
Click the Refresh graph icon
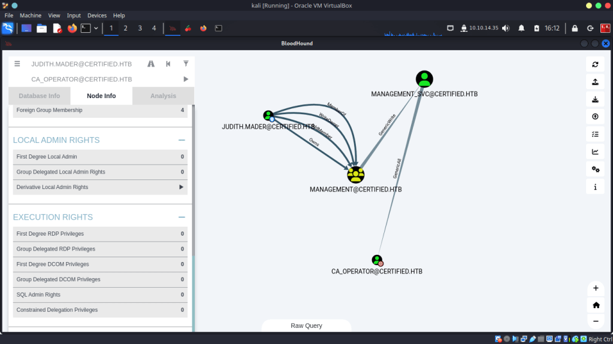point(595,65)
